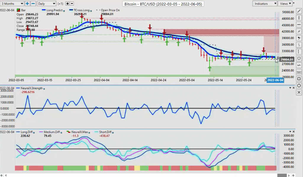Screen dimensions: 303x177
Task: Click the Medium.Diff value 79.45
Action: [48, 136]
